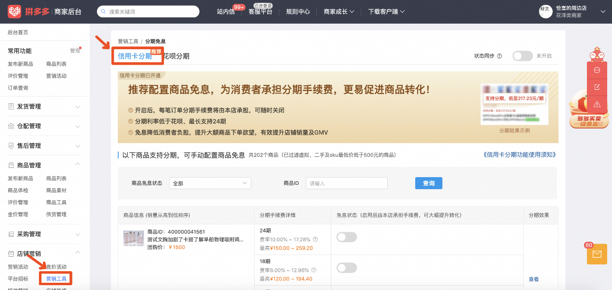Enable interest-free toggle for 18期
The height and width of the screenshot is (290, 612).
[x=347, y=268]
